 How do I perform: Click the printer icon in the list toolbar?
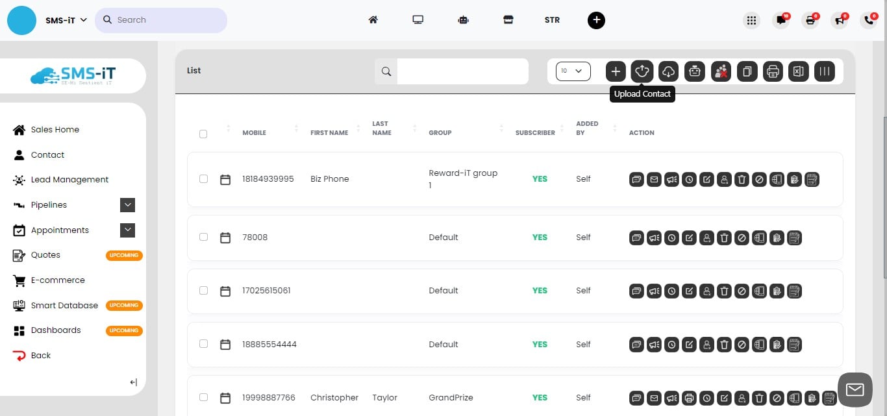772,71
